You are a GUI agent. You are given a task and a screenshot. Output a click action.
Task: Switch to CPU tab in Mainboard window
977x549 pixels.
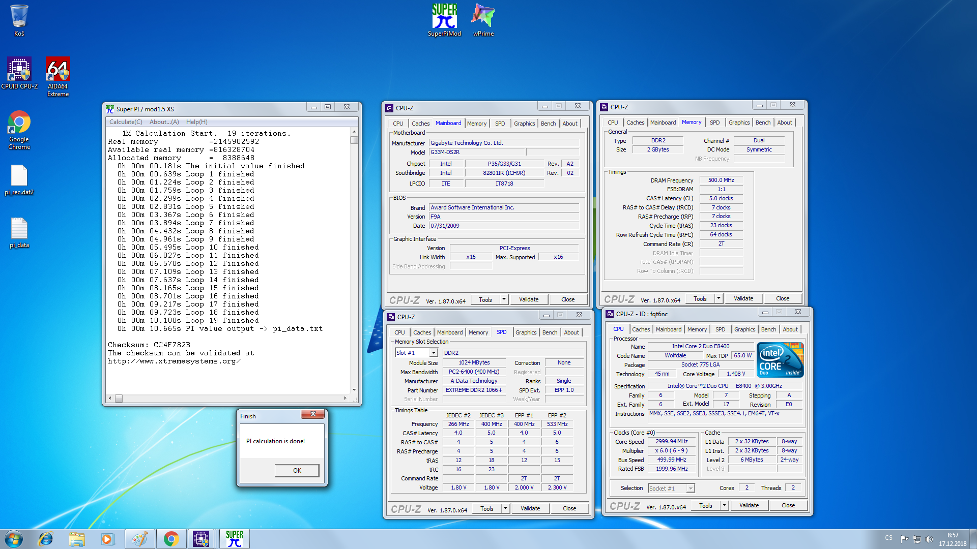pyautogui.click(x=398, y=124)
